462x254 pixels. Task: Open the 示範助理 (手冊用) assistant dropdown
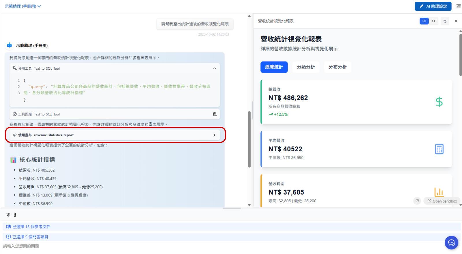[x=23, y=6]
